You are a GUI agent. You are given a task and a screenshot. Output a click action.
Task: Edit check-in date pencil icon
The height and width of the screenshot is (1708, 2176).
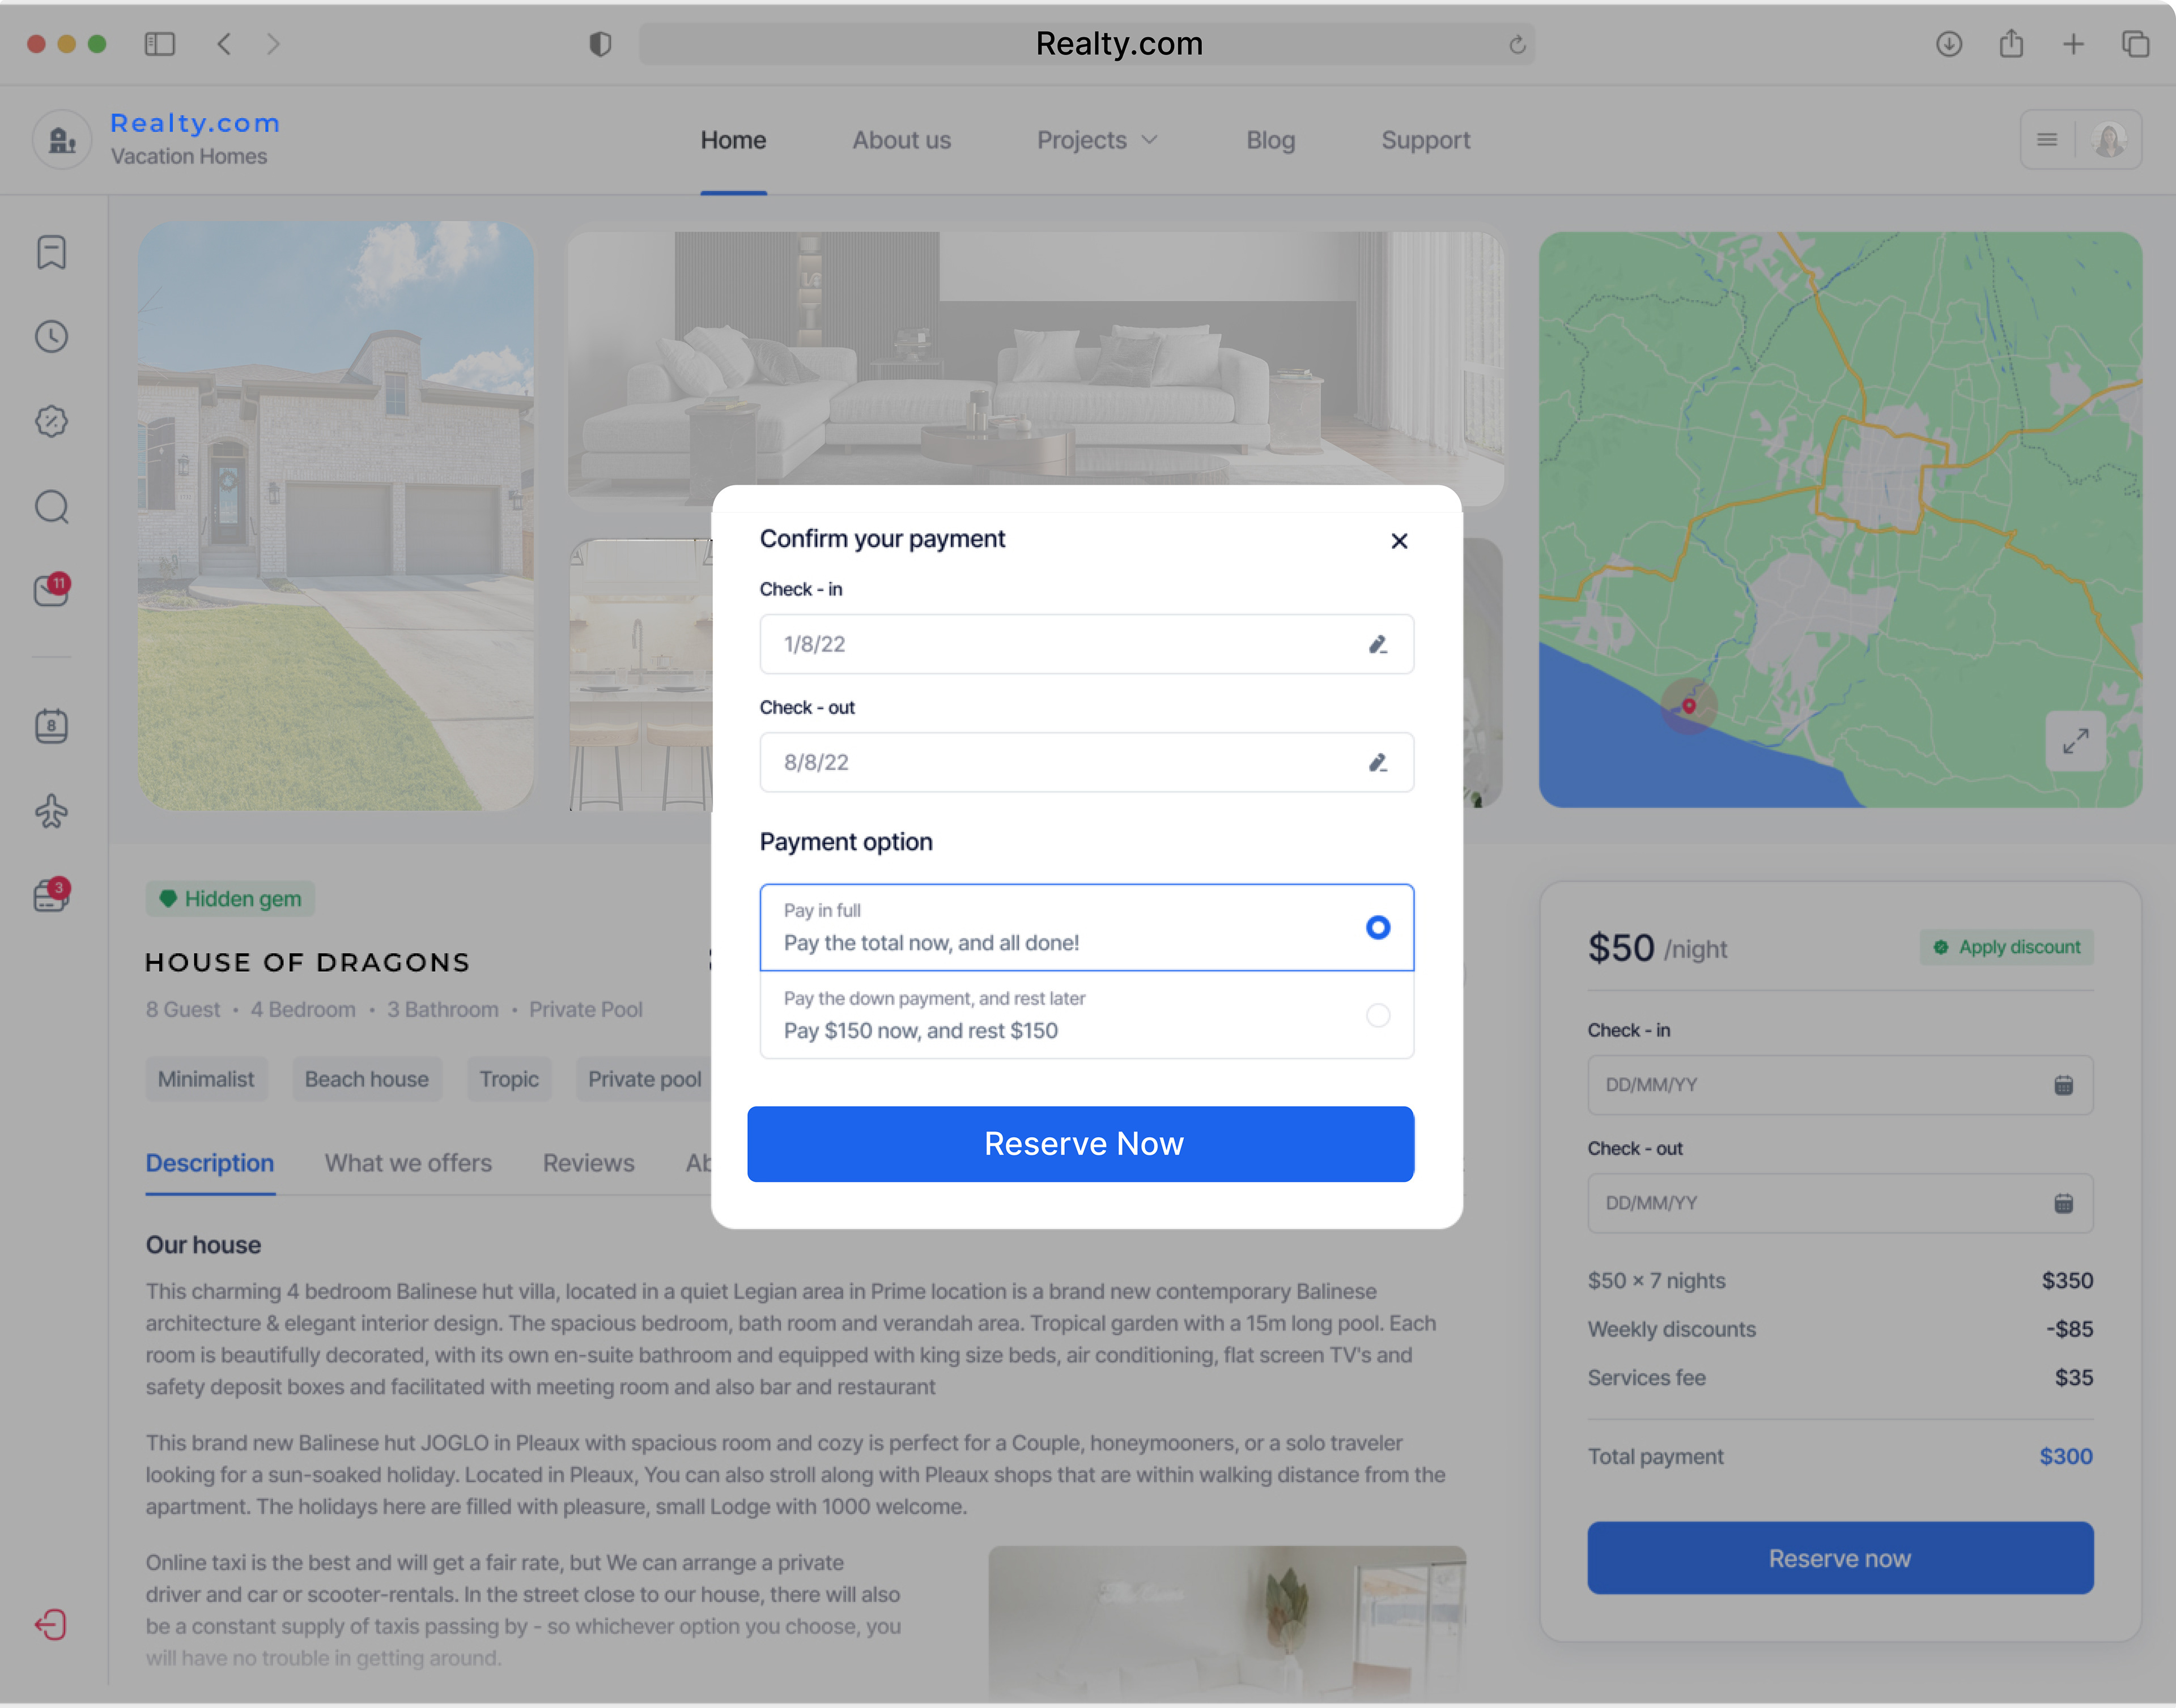1378,644
